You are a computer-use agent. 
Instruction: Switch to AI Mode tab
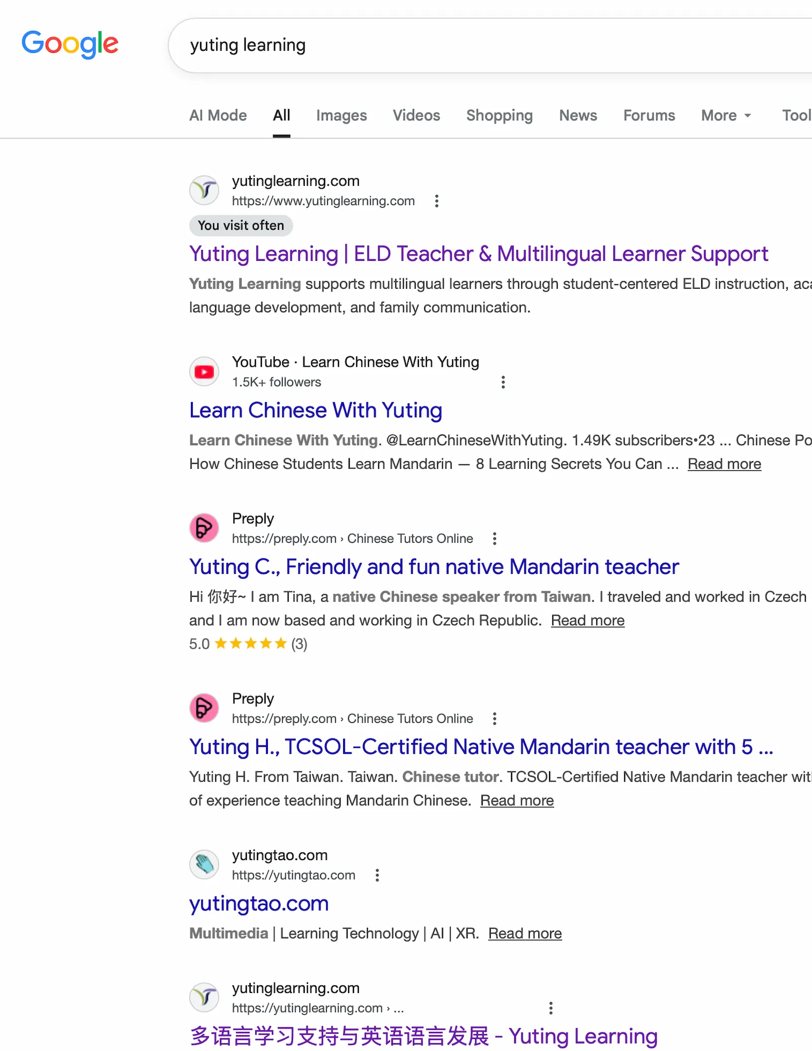[218, 116]
